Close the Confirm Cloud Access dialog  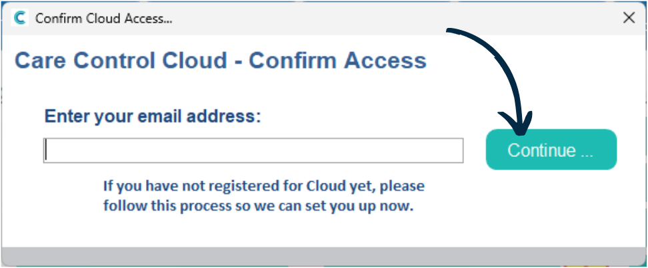click(629, 18)
